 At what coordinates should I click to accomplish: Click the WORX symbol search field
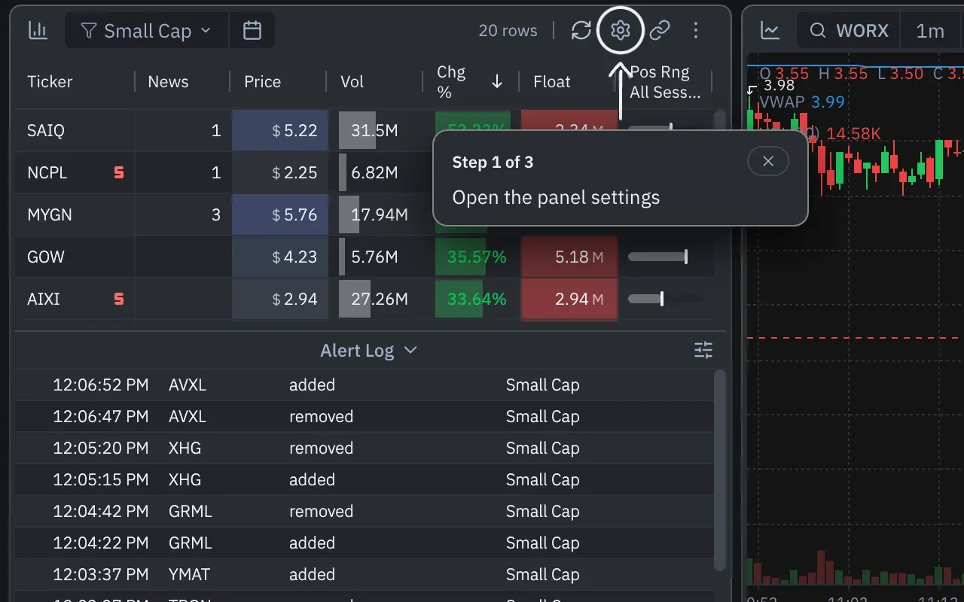point(850,31)
